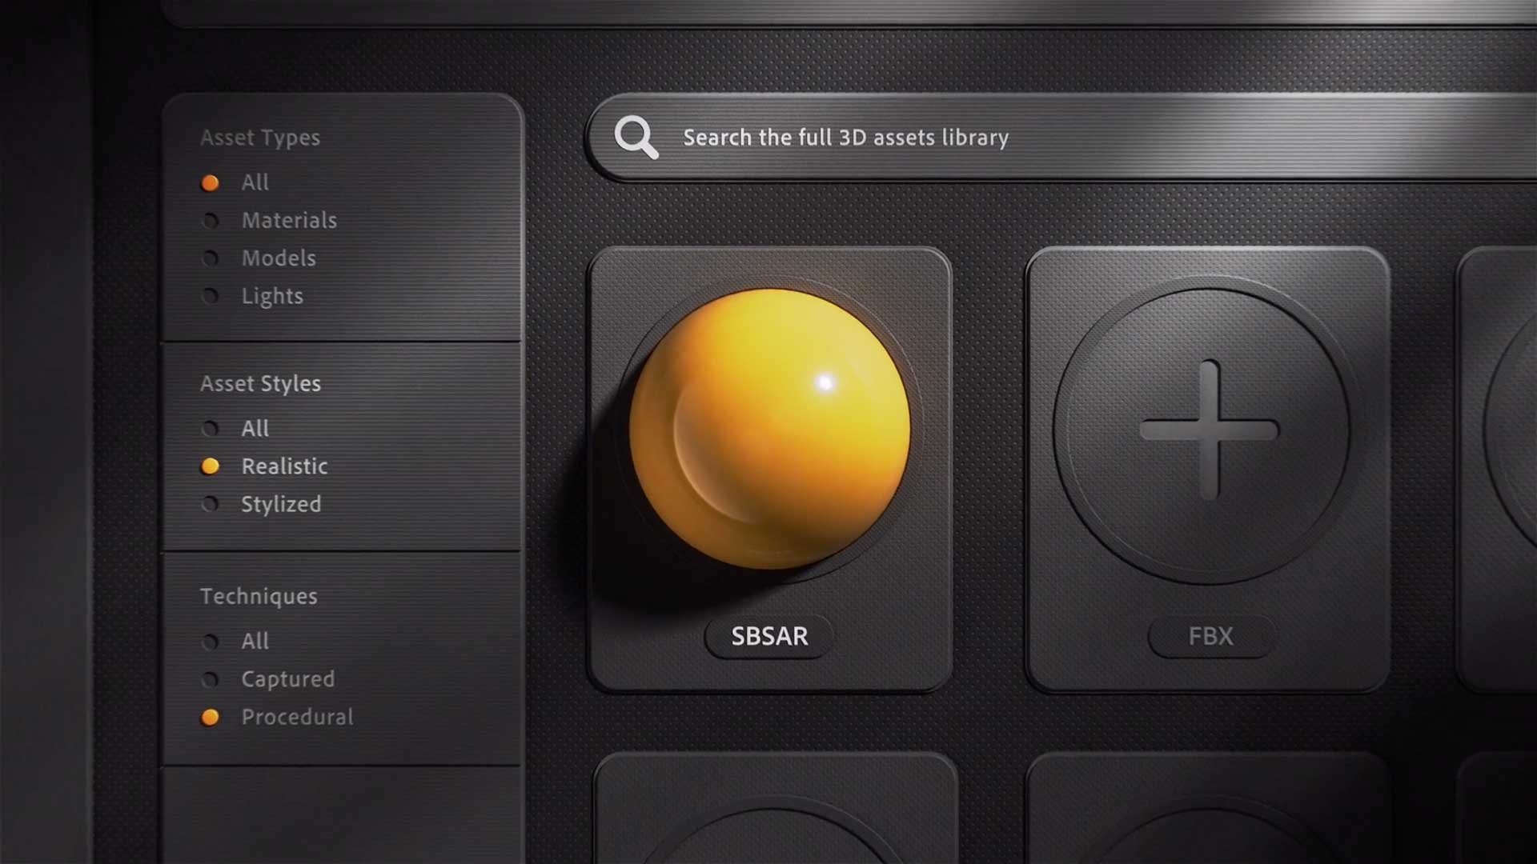Select the Realistic radio button under Asset Styles
Image resolution: width=1537 pixels, height=864 pixels.
pyautogui.click(x=210, y=466)
